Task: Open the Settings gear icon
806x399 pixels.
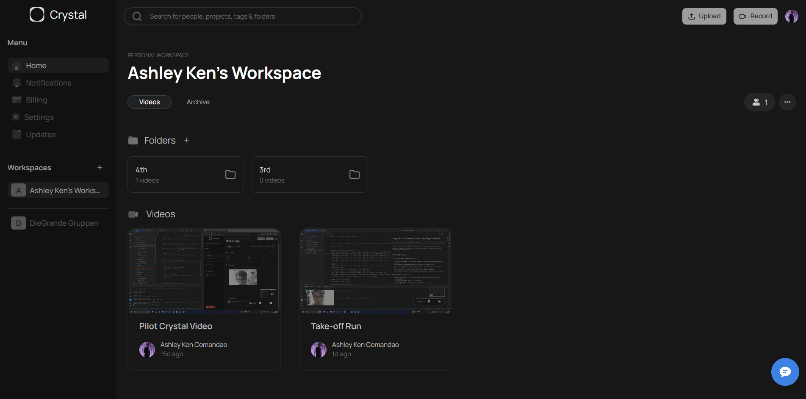Action: (16, 117)
